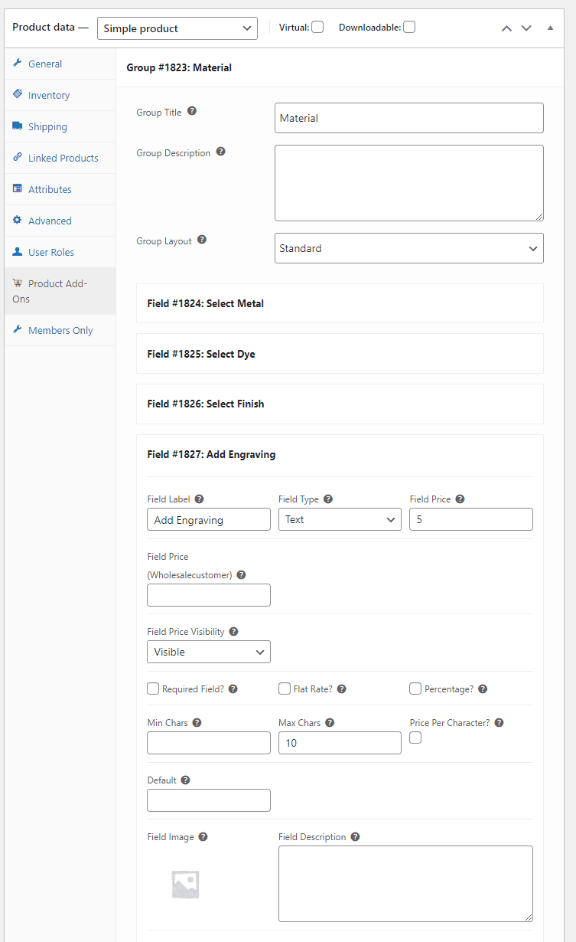Open Advanced settings gear icon
Image resolution: width=576 pixels, height=942 pixels.
pyautogui.click(x=18, y=221)
